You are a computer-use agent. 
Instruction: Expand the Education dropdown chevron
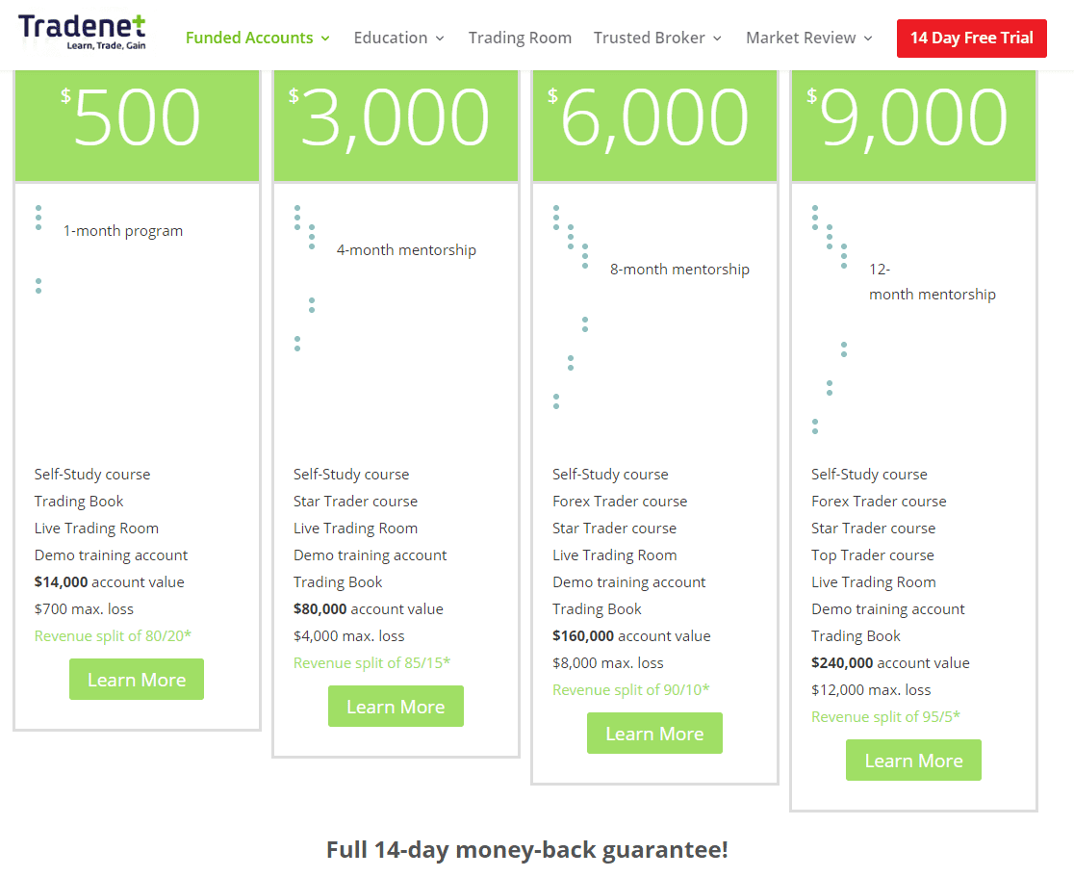(440, 39)
